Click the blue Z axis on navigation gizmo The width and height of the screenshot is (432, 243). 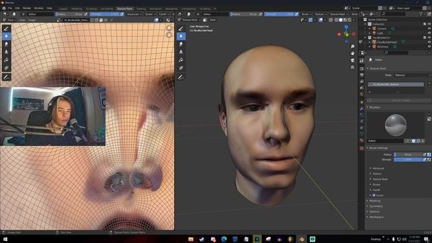[x=346, y=27]
